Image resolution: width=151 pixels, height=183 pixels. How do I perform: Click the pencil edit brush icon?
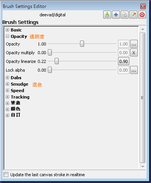pyautogui.click(x=133, y=15)
